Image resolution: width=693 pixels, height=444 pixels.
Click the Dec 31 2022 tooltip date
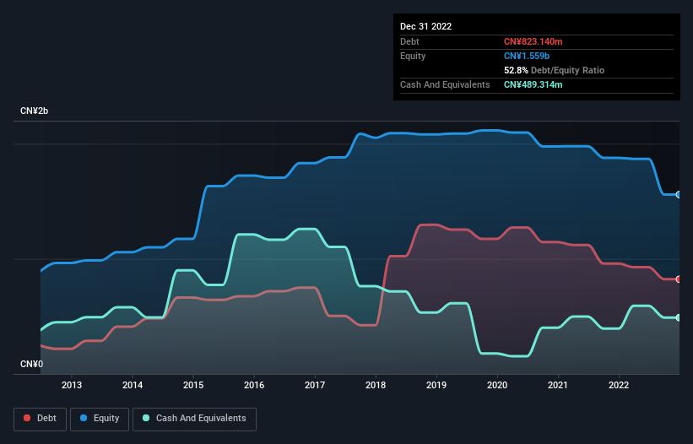click(425, 26)
